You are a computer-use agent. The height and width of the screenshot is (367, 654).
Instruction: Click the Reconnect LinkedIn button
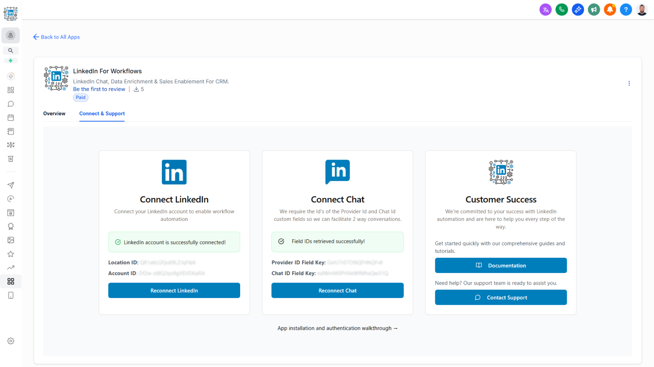pyautogui.click(x=174, y=290)
